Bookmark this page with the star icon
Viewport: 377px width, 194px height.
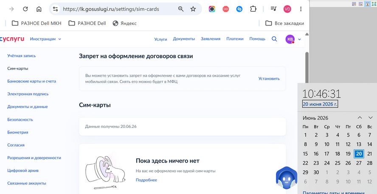coord(193,9)
